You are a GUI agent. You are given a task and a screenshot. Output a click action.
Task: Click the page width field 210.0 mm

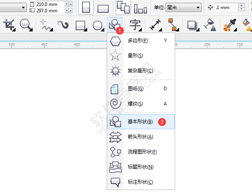click(50, 4)
